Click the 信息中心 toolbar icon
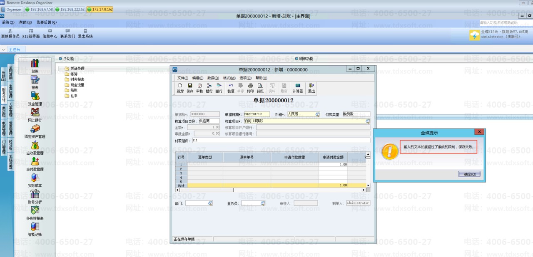The width and height of the screenshot is (533, 257). point(50,33)
